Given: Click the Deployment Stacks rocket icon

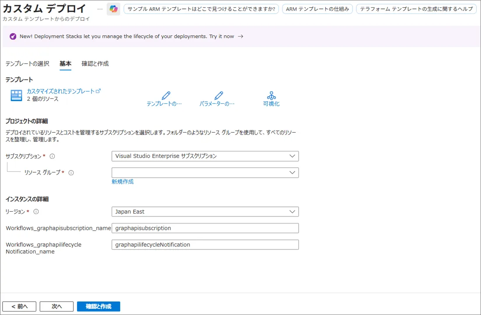Looking at the screenshot, I should click(13, 37).
